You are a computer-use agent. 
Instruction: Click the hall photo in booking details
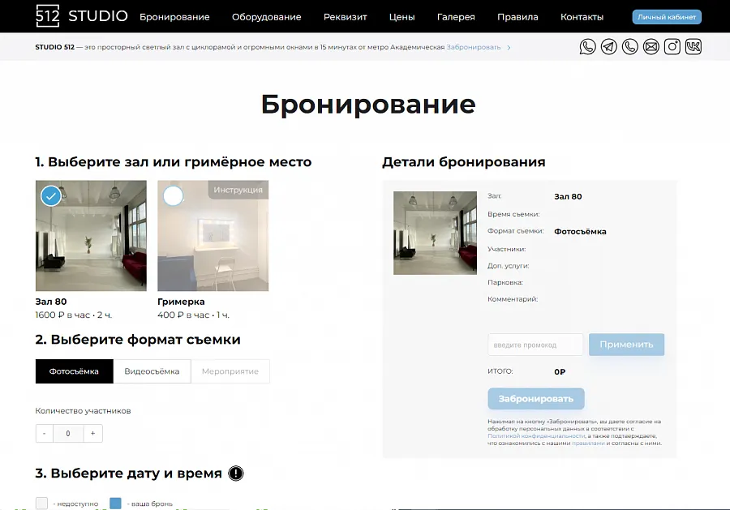(x=436, y=234)
